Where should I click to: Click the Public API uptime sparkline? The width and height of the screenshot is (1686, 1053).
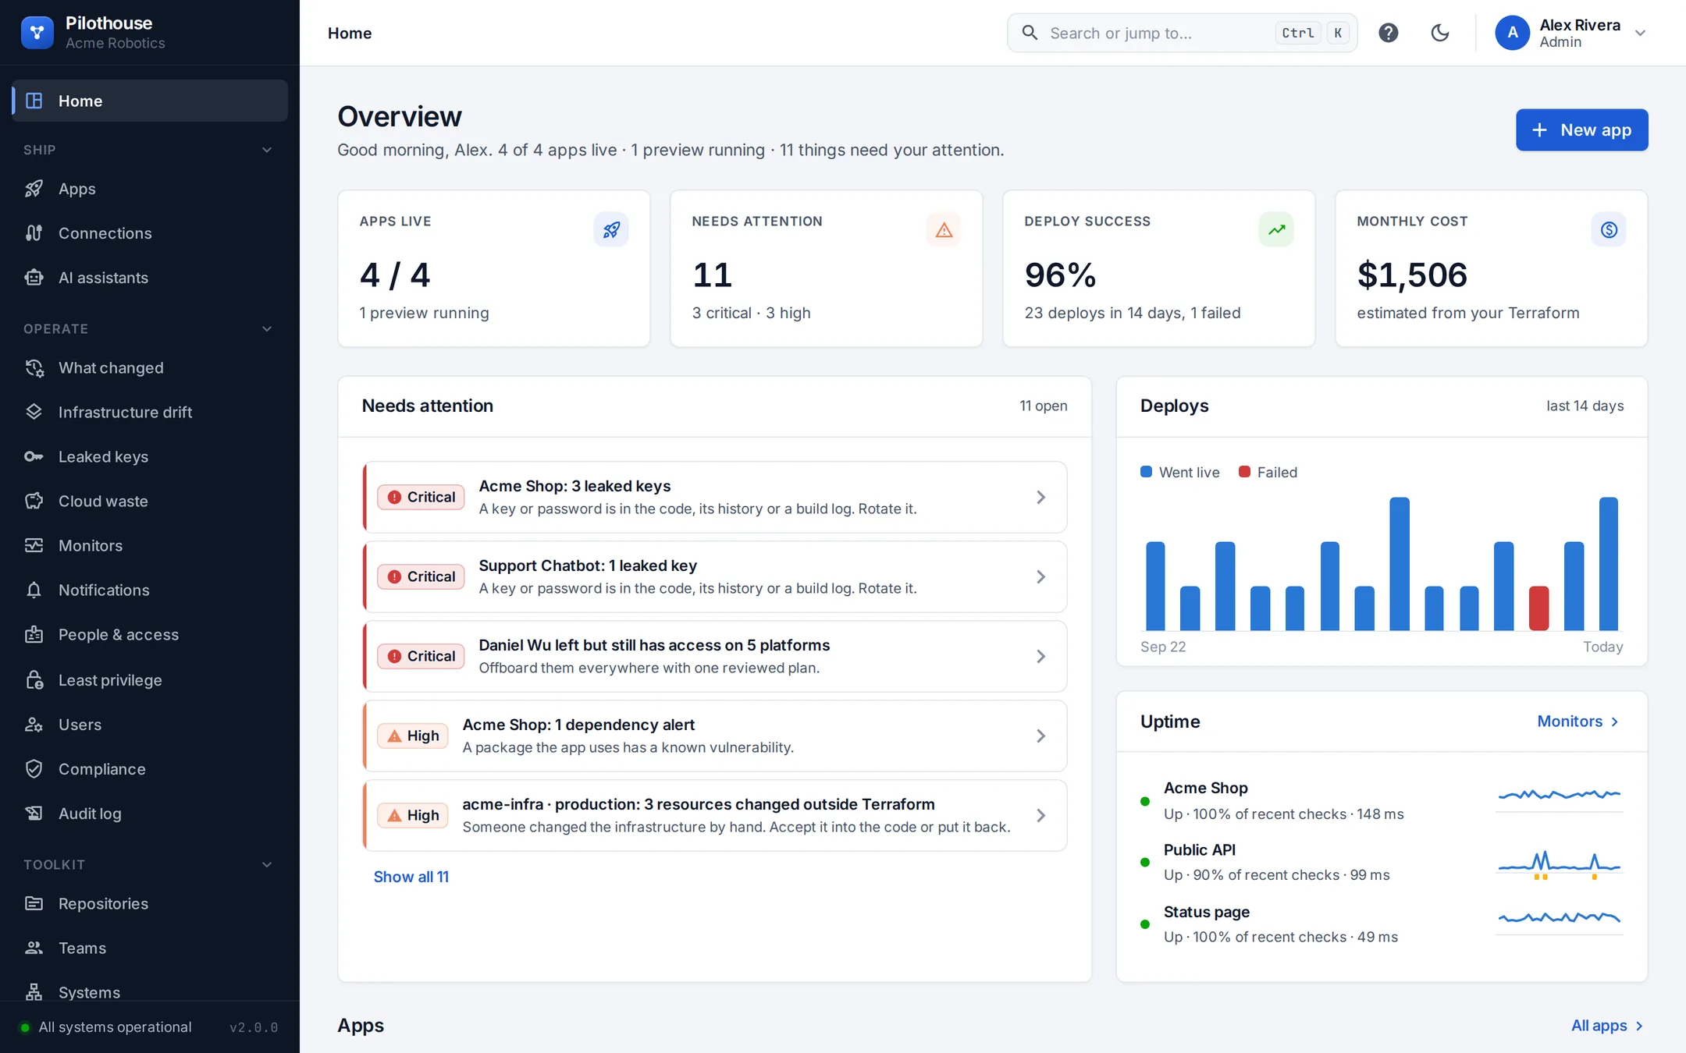[1559, 863]
